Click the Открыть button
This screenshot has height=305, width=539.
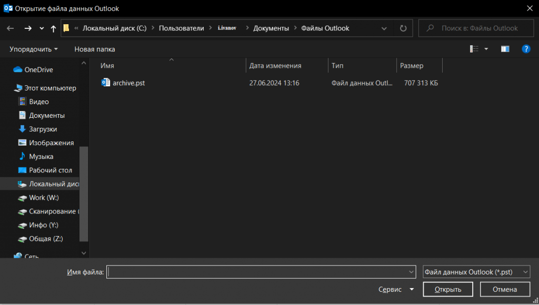447,289
